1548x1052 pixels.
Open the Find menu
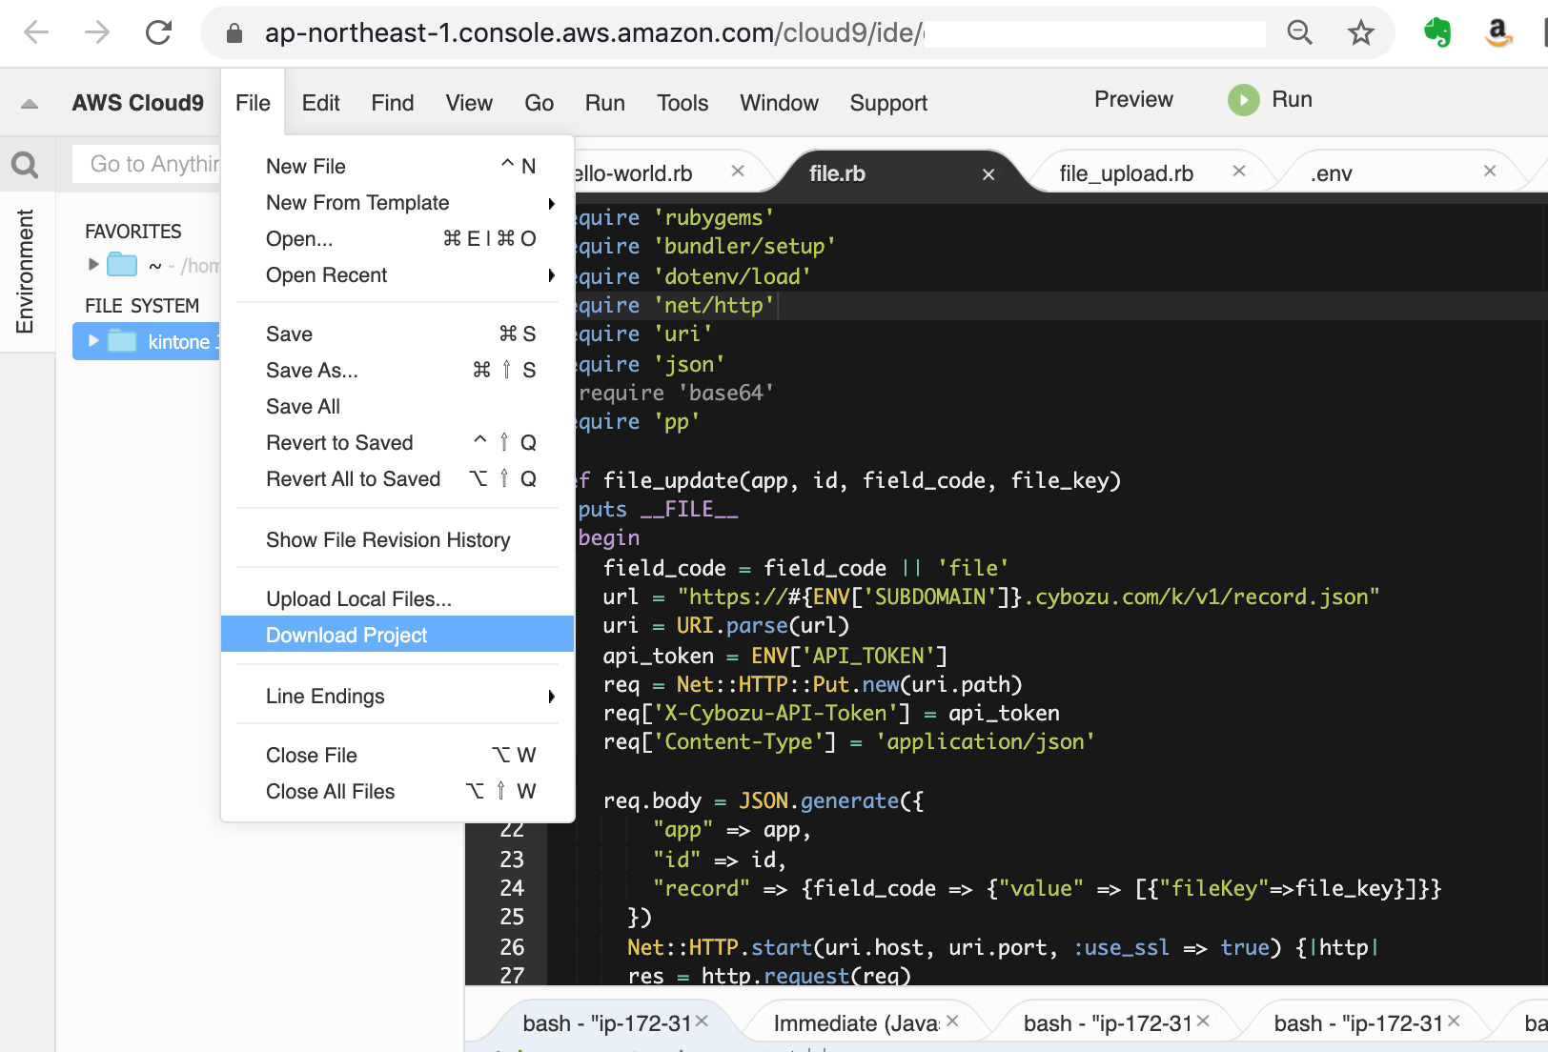(393, 103)
